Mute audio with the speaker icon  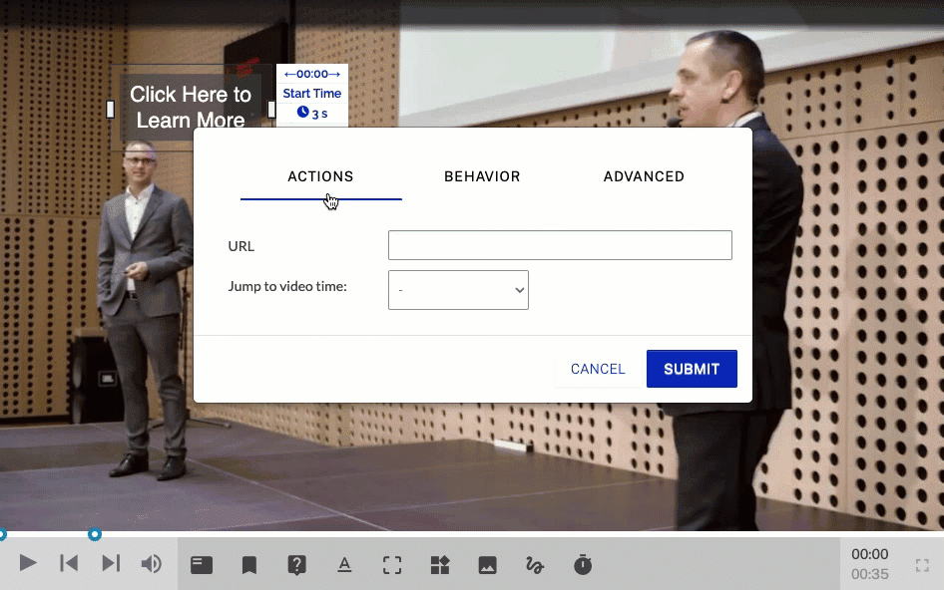(x=151, y=564)
